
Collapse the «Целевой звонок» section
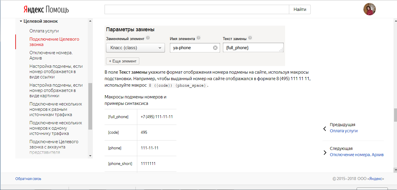click(x=21, y=21)
